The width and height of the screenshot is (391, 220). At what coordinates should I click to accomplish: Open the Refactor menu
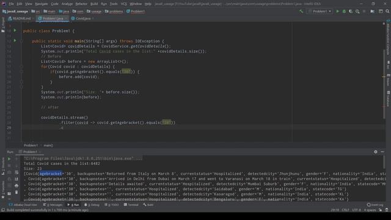(x=81, y=4)
